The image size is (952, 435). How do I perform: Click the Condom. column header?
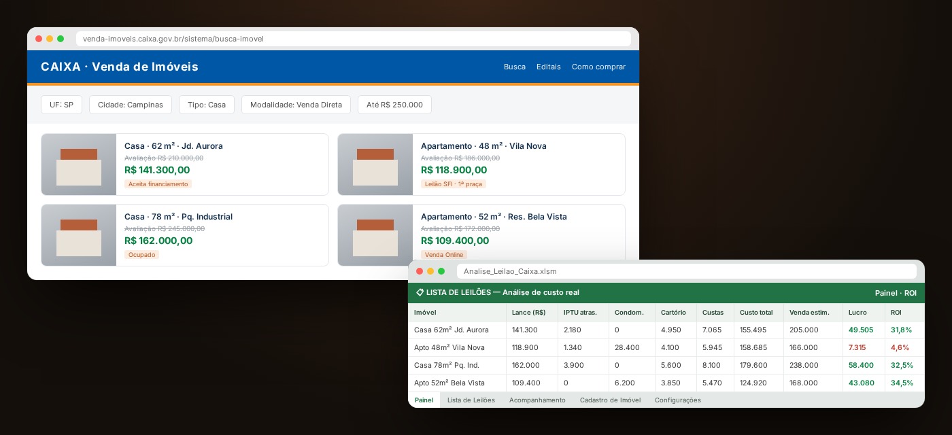[632, 313]
